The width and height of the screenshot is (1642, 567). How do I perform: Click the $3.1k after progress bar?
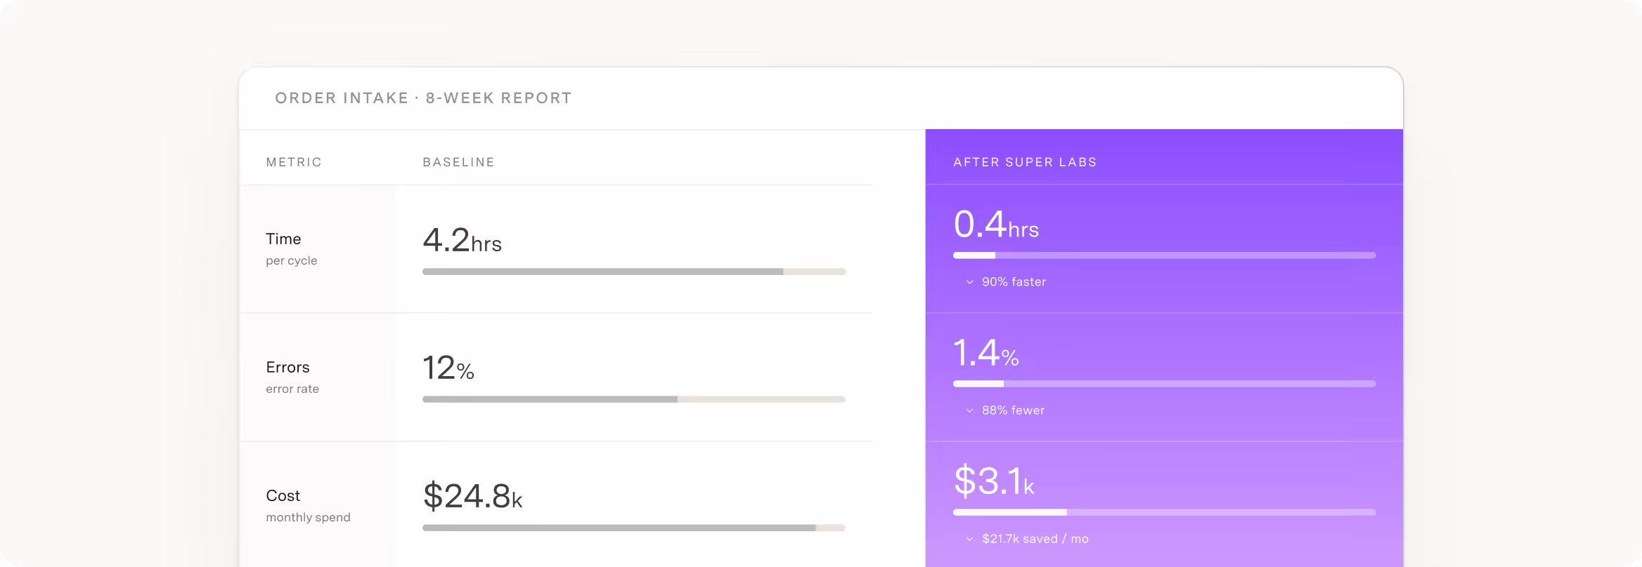pos(1164,512)
